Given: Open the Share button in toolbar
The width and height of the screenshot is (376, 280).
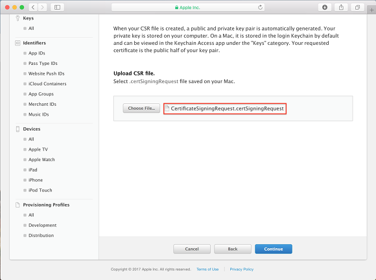Looking at the screenshot, I should pos(341,7).
